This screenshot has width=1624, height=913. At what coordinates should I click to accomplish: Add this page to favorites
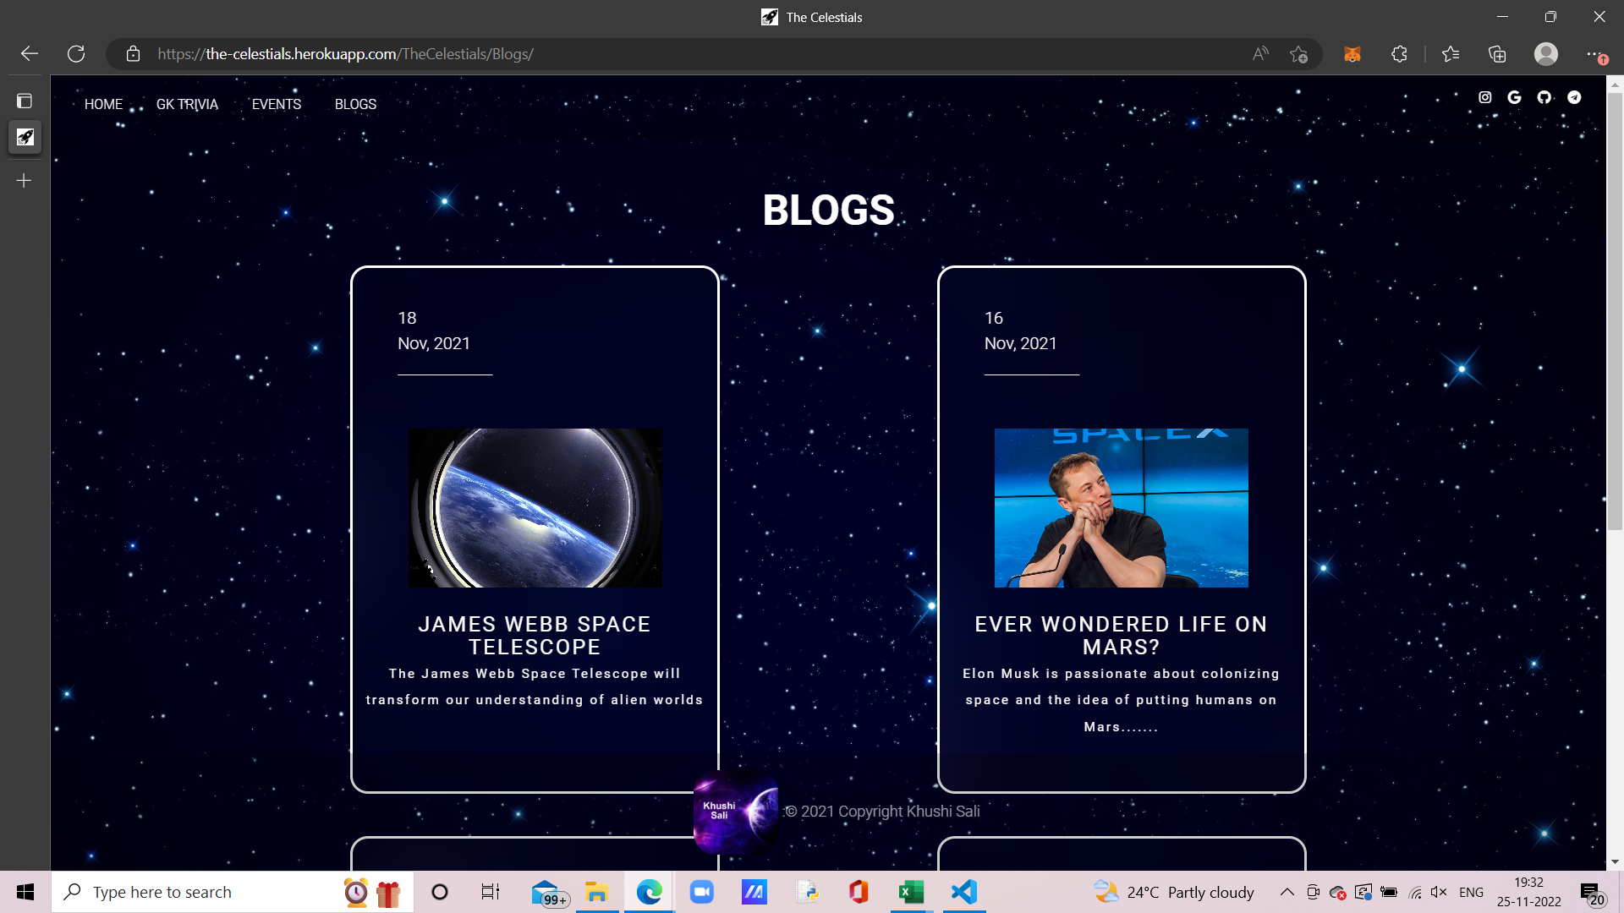pos(1299,54)
